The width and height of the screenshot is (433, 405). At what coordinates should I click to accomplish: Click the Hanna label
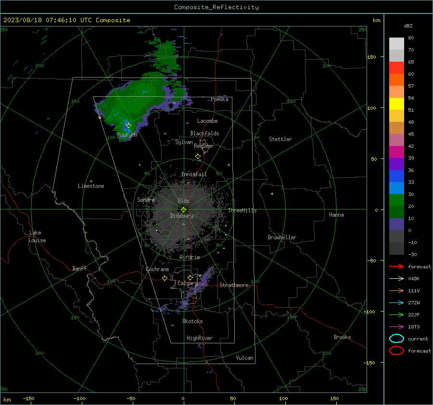click(336, 215)
